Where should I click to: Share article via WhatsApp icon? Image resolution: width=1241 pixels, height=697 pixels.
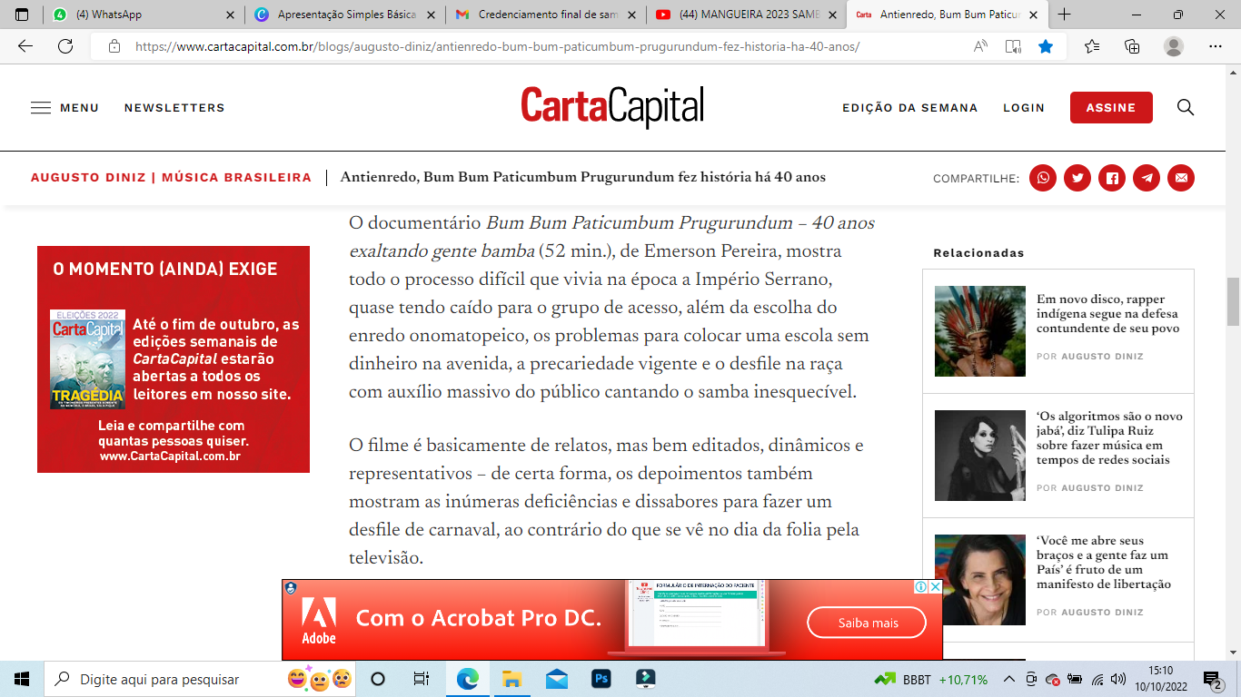coord(1043,178)
